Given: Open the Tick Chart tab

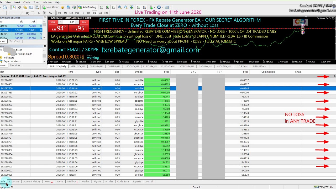Looking at the screenshot, I should point(15,41).
